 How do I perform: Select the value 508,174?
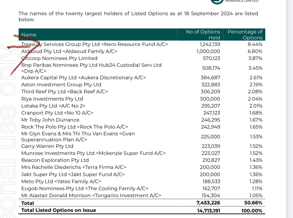pos(211,68)
